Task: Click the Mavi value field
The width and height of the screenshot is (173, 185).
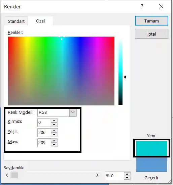Action: (x=44, y=142)
